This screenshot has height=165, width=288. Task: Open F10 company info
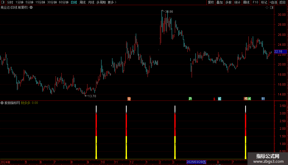pos(255,2)
